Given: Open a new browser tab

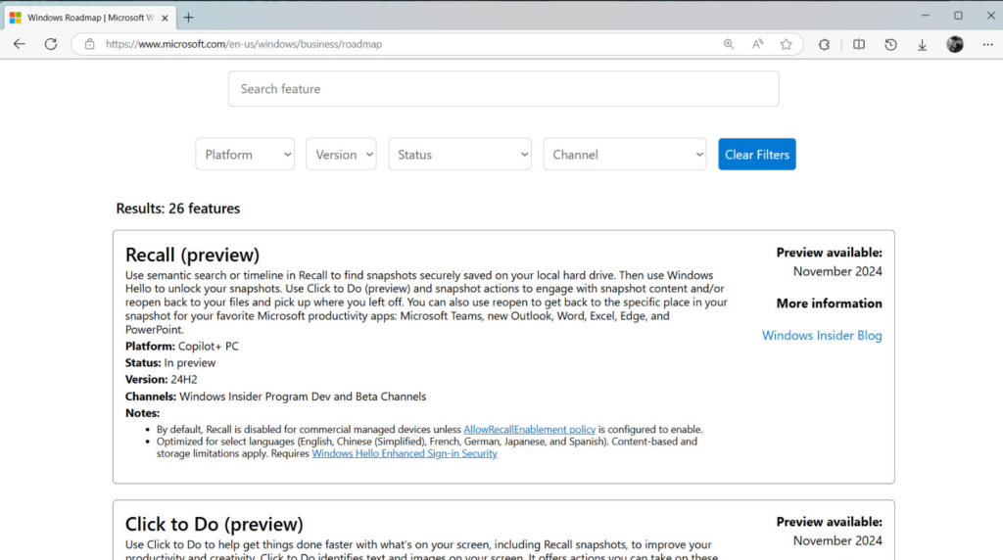Looking at the screenshot, I should pyautogui.click(x=188, y=18).
